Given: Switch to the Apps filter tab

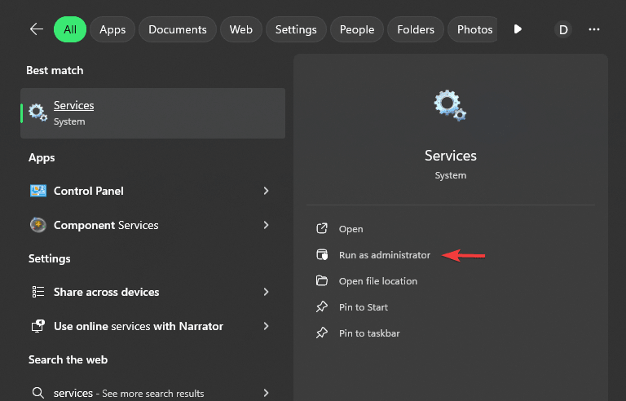Looking at the screenshot, I should pyautogui.click(x=112, y=29).
